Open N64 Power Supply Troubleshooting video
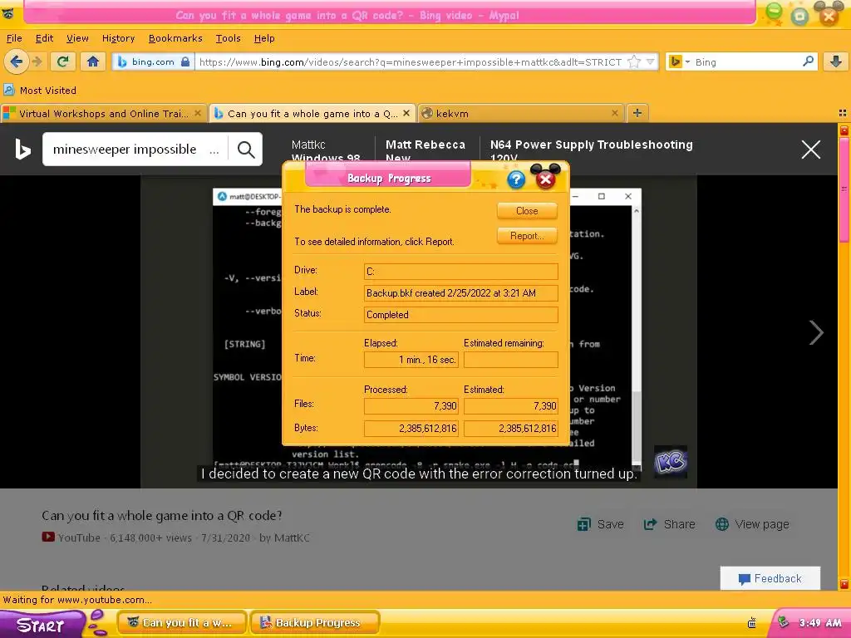The height and width of the screenshot is (638, 851). (592, 150)
